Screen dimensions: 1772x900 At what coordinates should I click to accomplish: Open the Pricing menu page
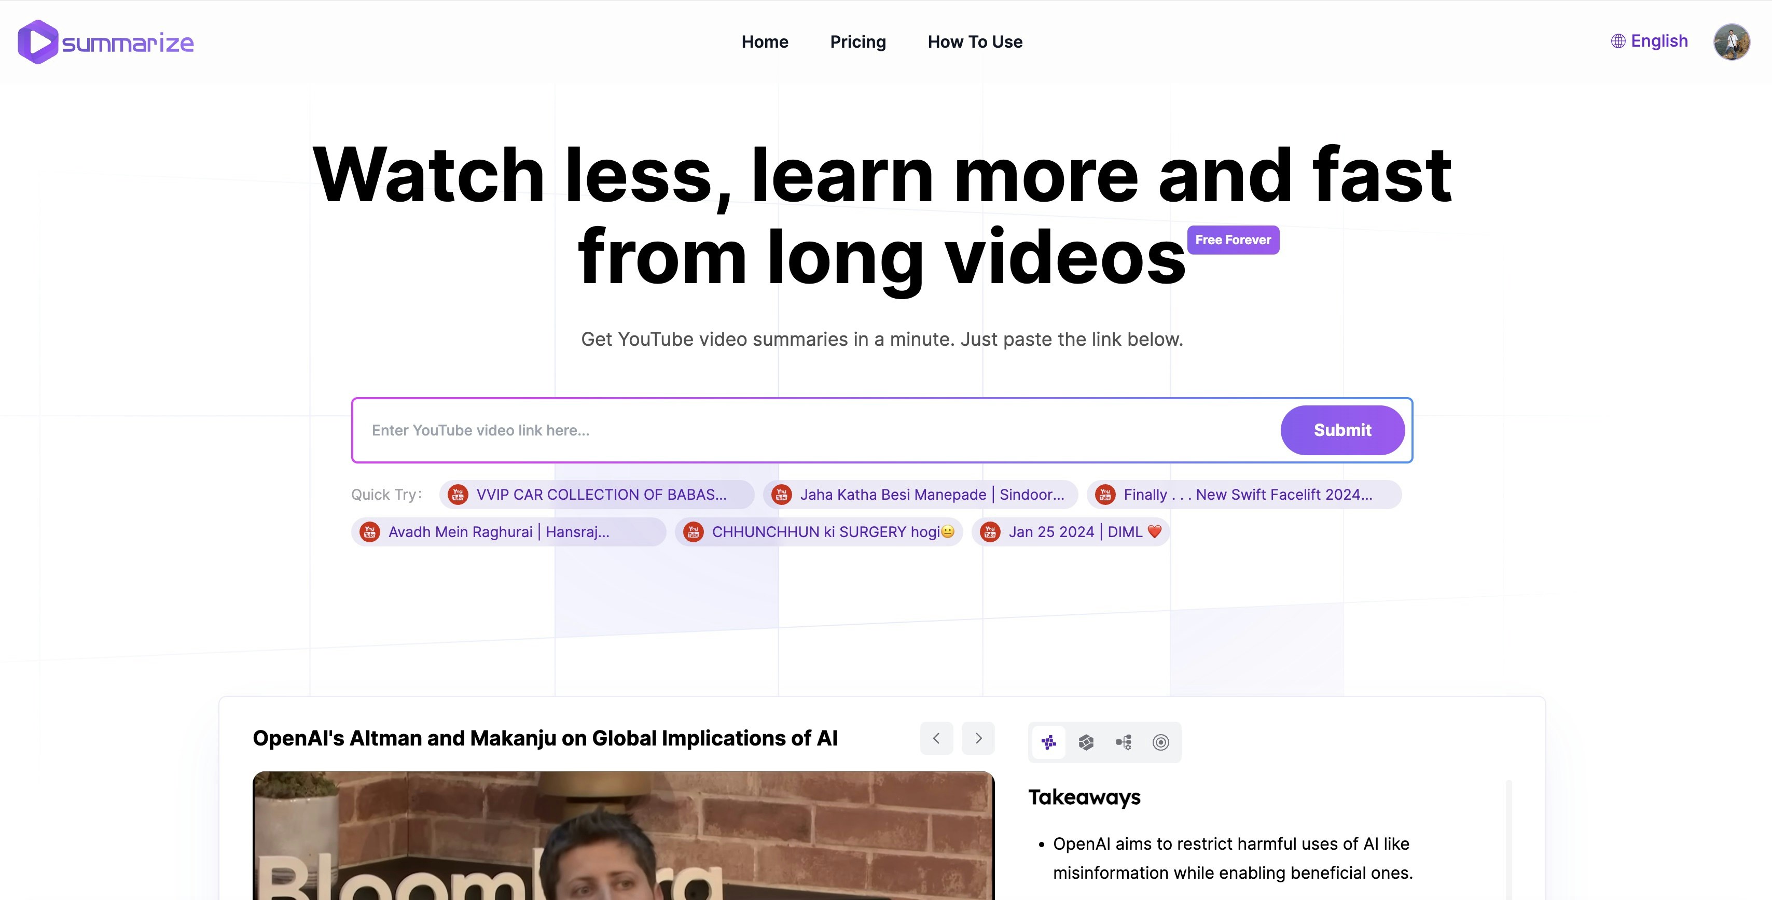tap(857, 41)
